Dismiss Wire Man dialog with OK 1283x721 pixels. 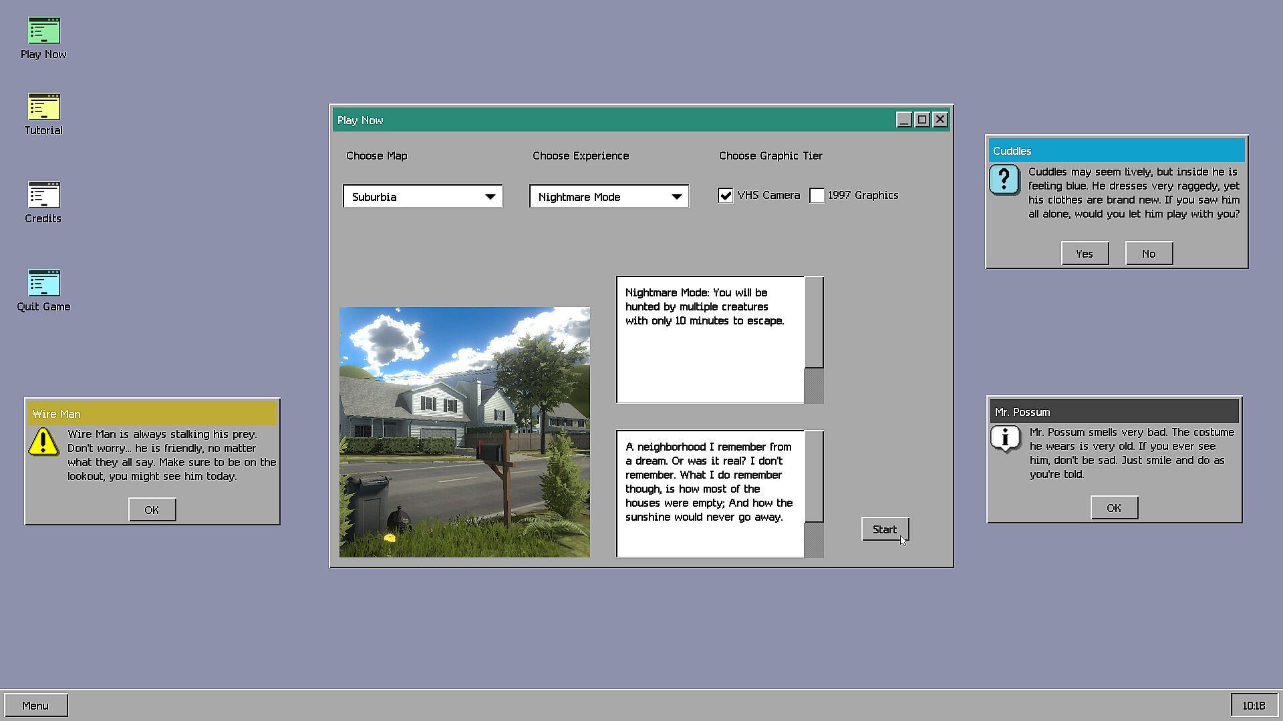tap(152, 510)
